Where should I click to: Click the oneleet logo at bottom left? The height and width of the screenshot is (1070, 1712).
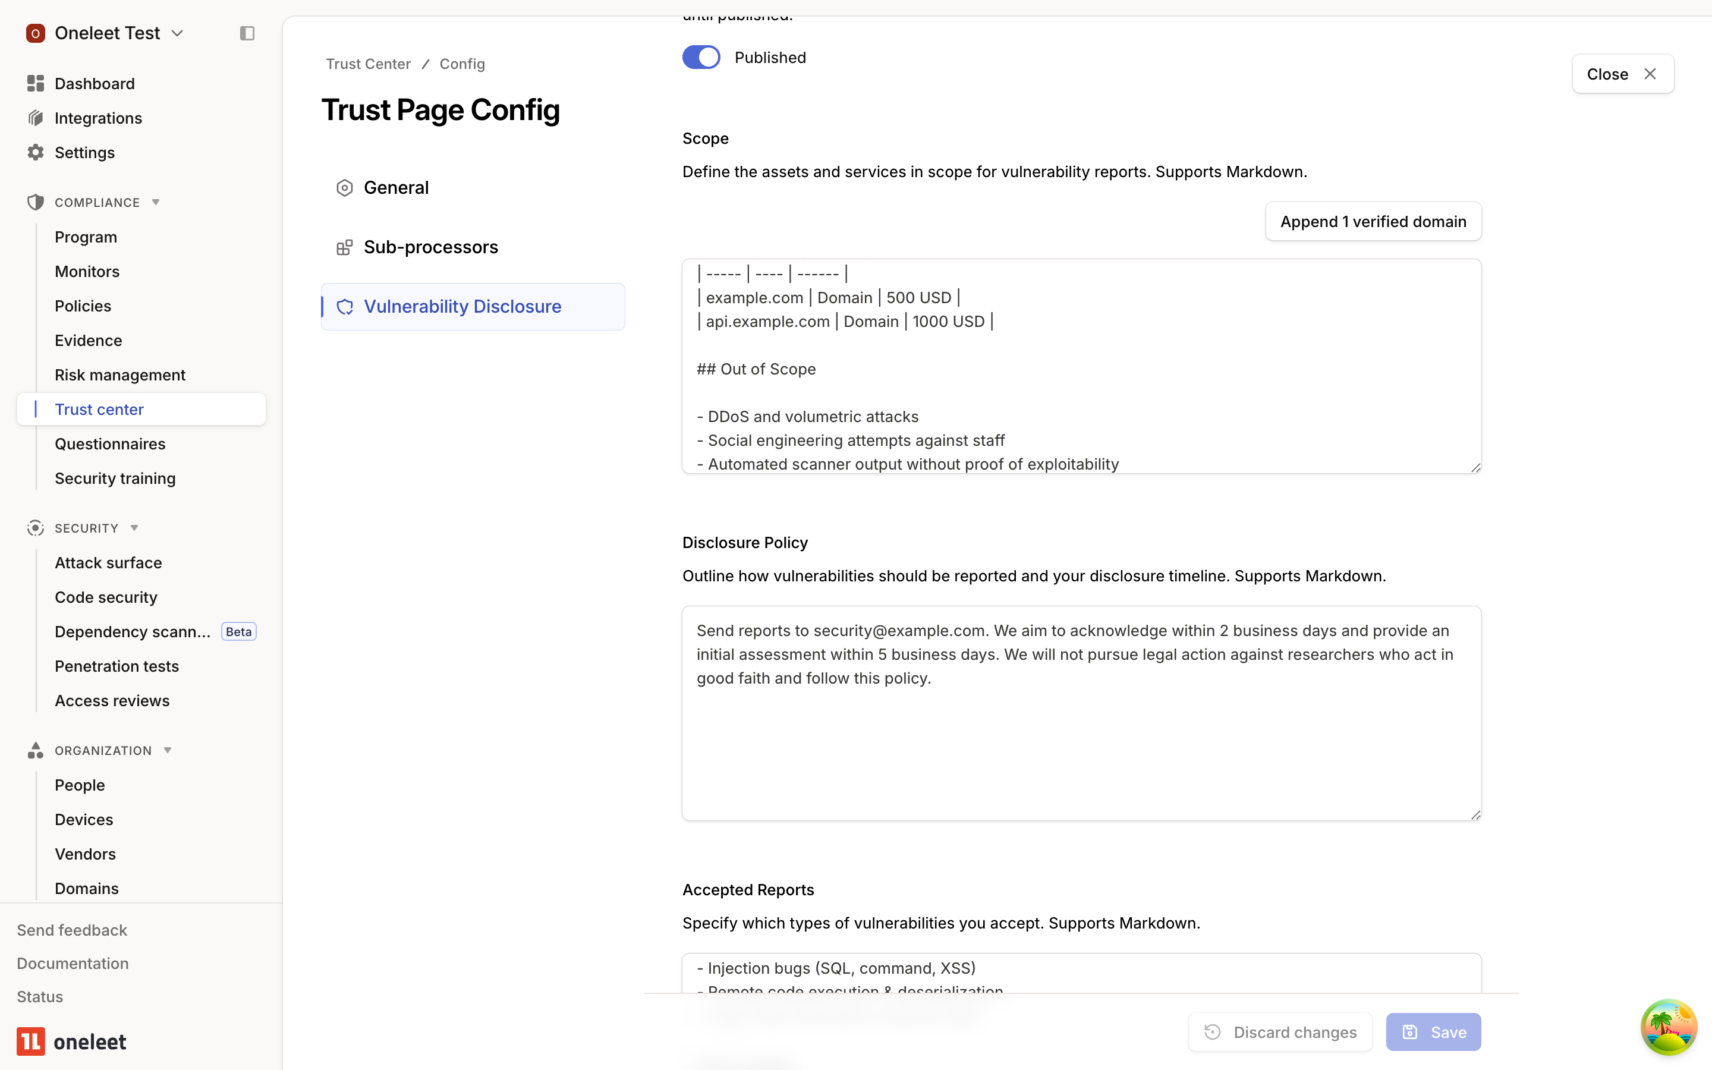tap(32, 1041)
